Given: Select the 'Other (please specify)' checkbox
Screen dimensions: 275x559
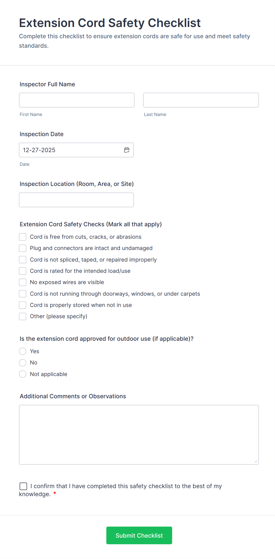Looking at the screenshot, I should click(x=23, y=316).
